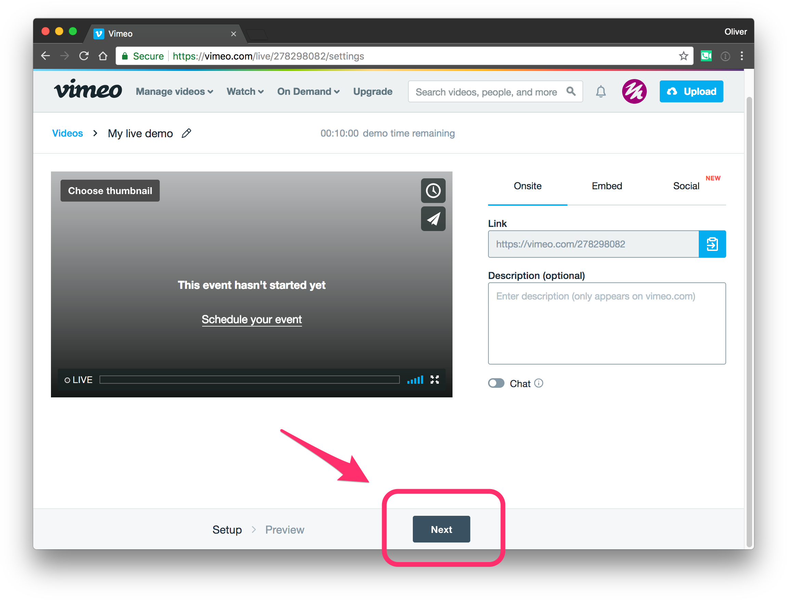Viewport: 787px width, 600px height.
Task: Click into the Description text area
Action: click(607, 323)
